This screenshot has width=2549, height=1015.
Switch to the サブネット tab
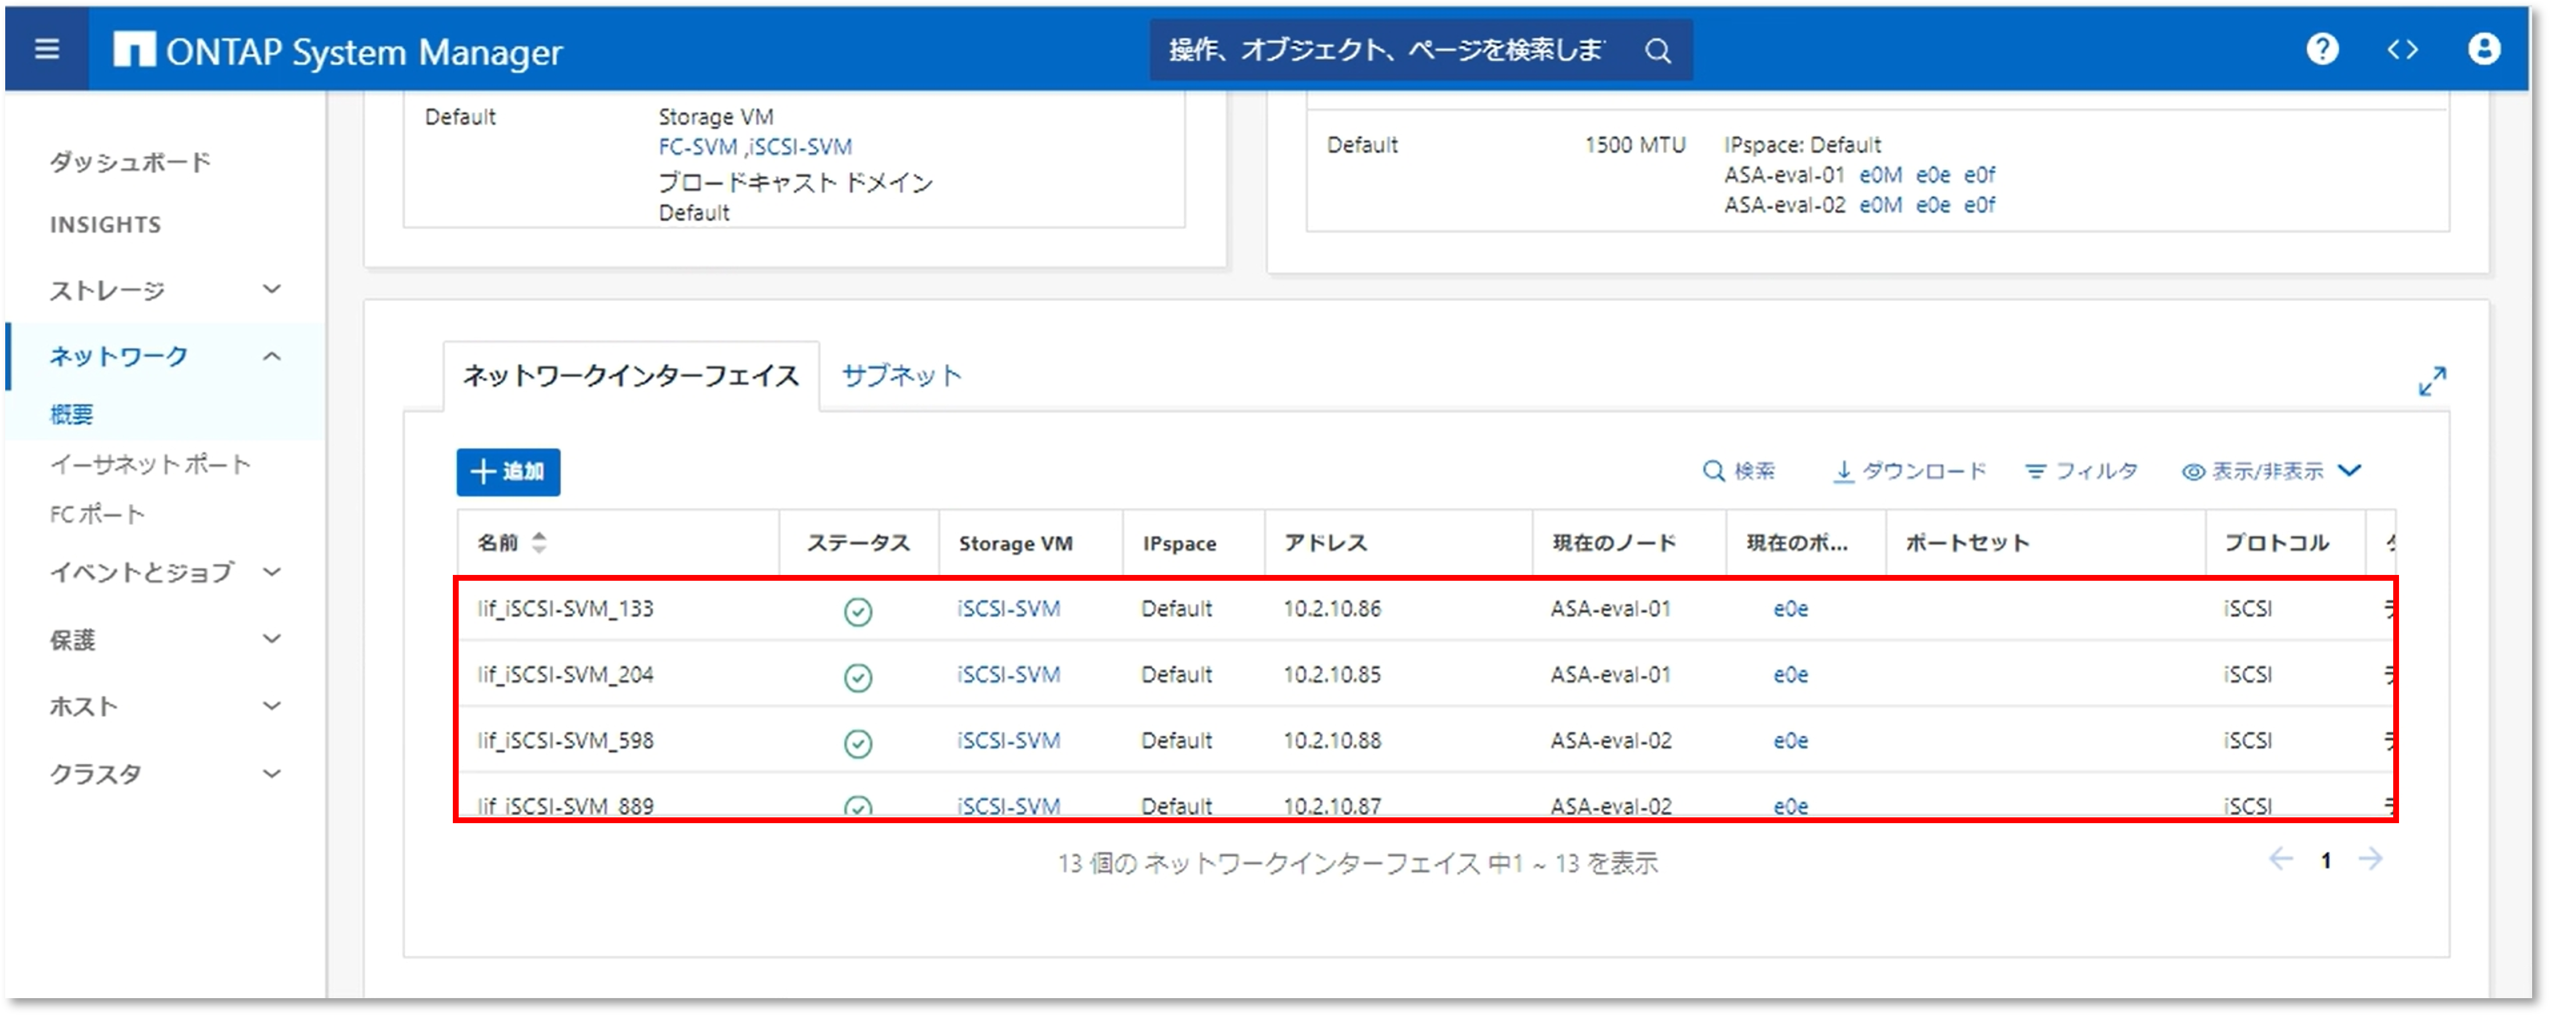click(900, 376)
